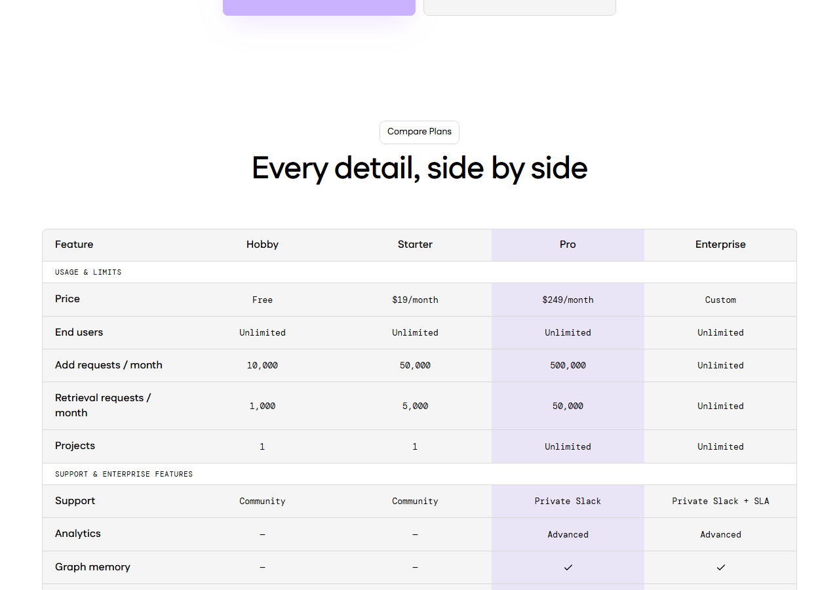Click Enterprise's Advanced analytics cell
Screen dimensions: 839x590
point(720,534)
